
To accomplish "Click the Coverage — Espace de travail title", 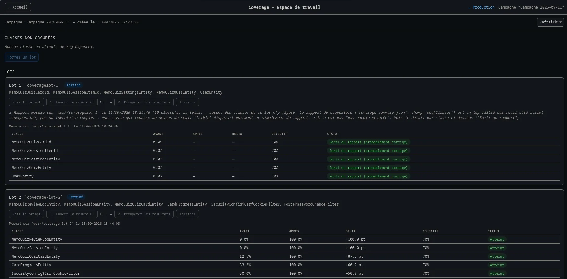I will click(284, 7).
